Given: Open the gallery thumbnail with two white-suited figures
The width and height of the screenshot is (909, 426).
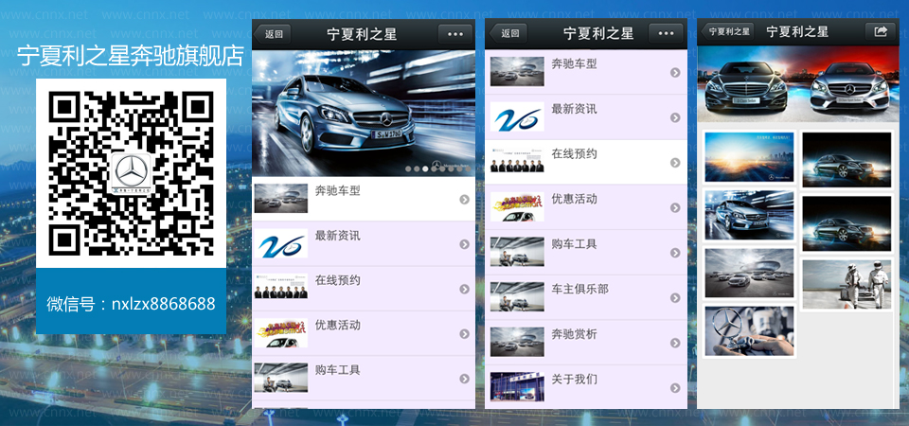Looking at the screenshot, I should (847, 284).
